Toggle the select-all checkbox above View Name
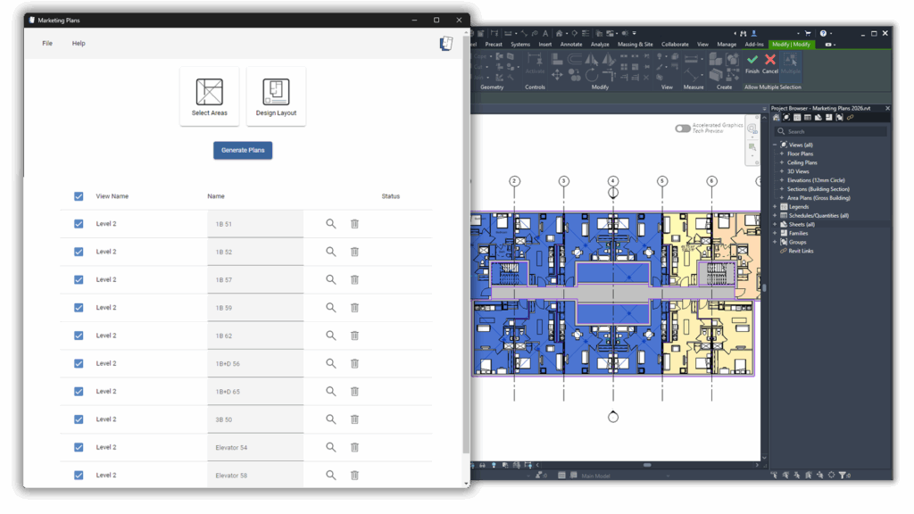The width and height of the screenshot is (914, 514). coord(79,195)
